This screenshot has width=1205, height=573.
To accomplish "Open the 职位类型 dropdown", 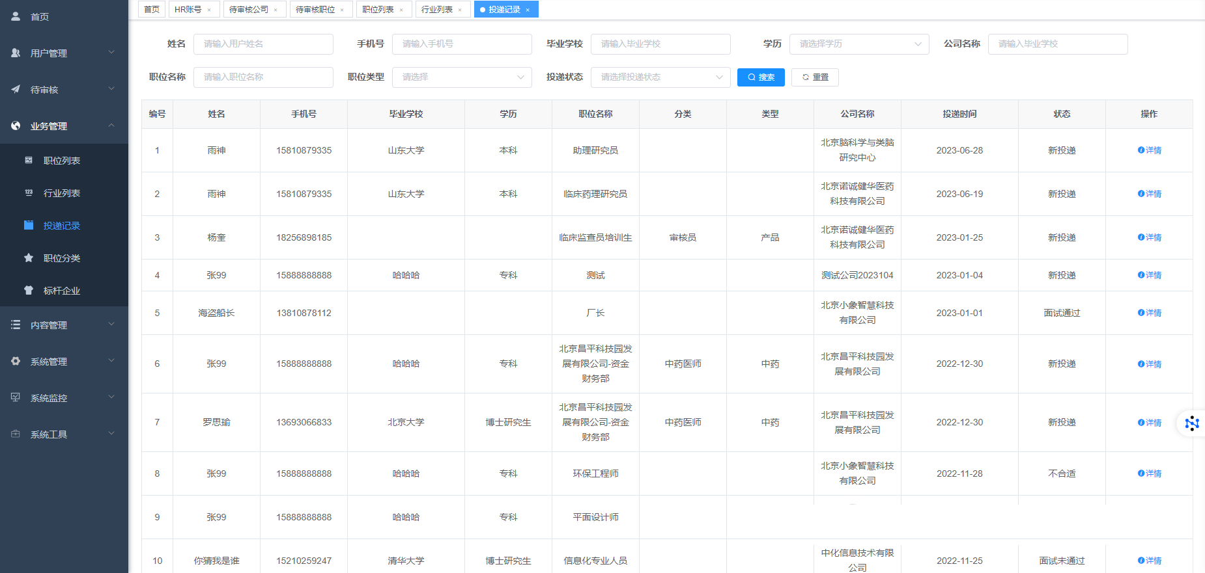I will pyautogui.click(x=462, y=77).
